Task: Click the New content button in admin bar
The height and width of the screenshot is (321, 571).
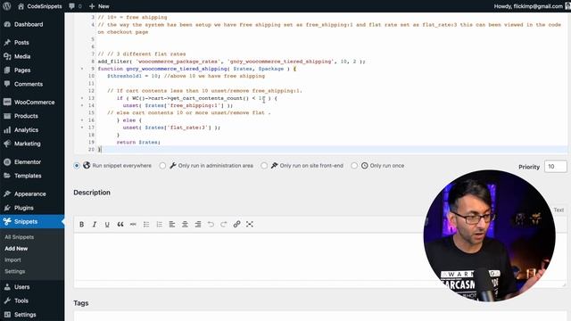Action: [99, 6]
